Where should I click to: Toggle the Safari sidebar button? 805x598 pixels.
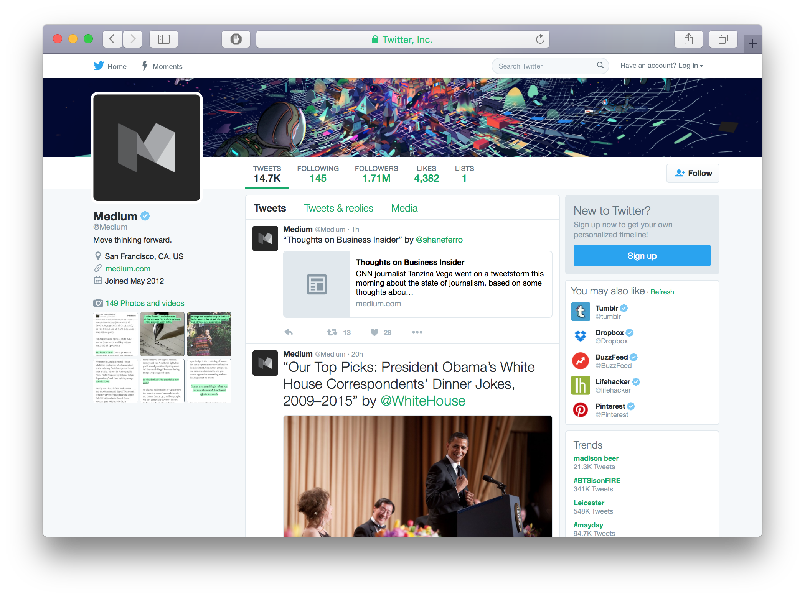164,39
